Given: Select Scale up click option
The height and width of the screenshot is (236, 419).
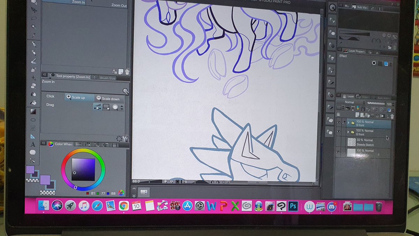Looking at the screenshot, I should coord(79,98).
